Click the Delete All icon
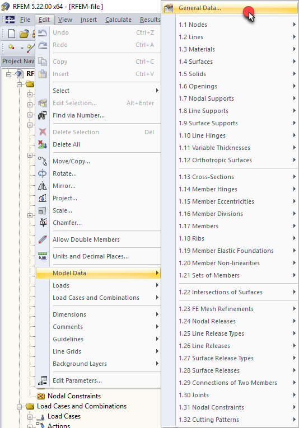The width and height of the screenshot is (299, 428). (43, 144)
